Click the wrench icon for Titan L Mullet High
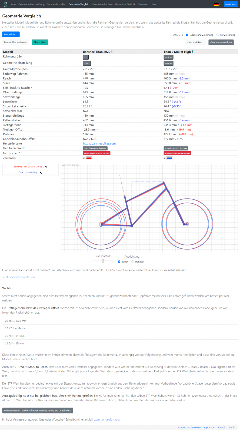The width and height of the screenshot is (240, 433). point(41,173)
